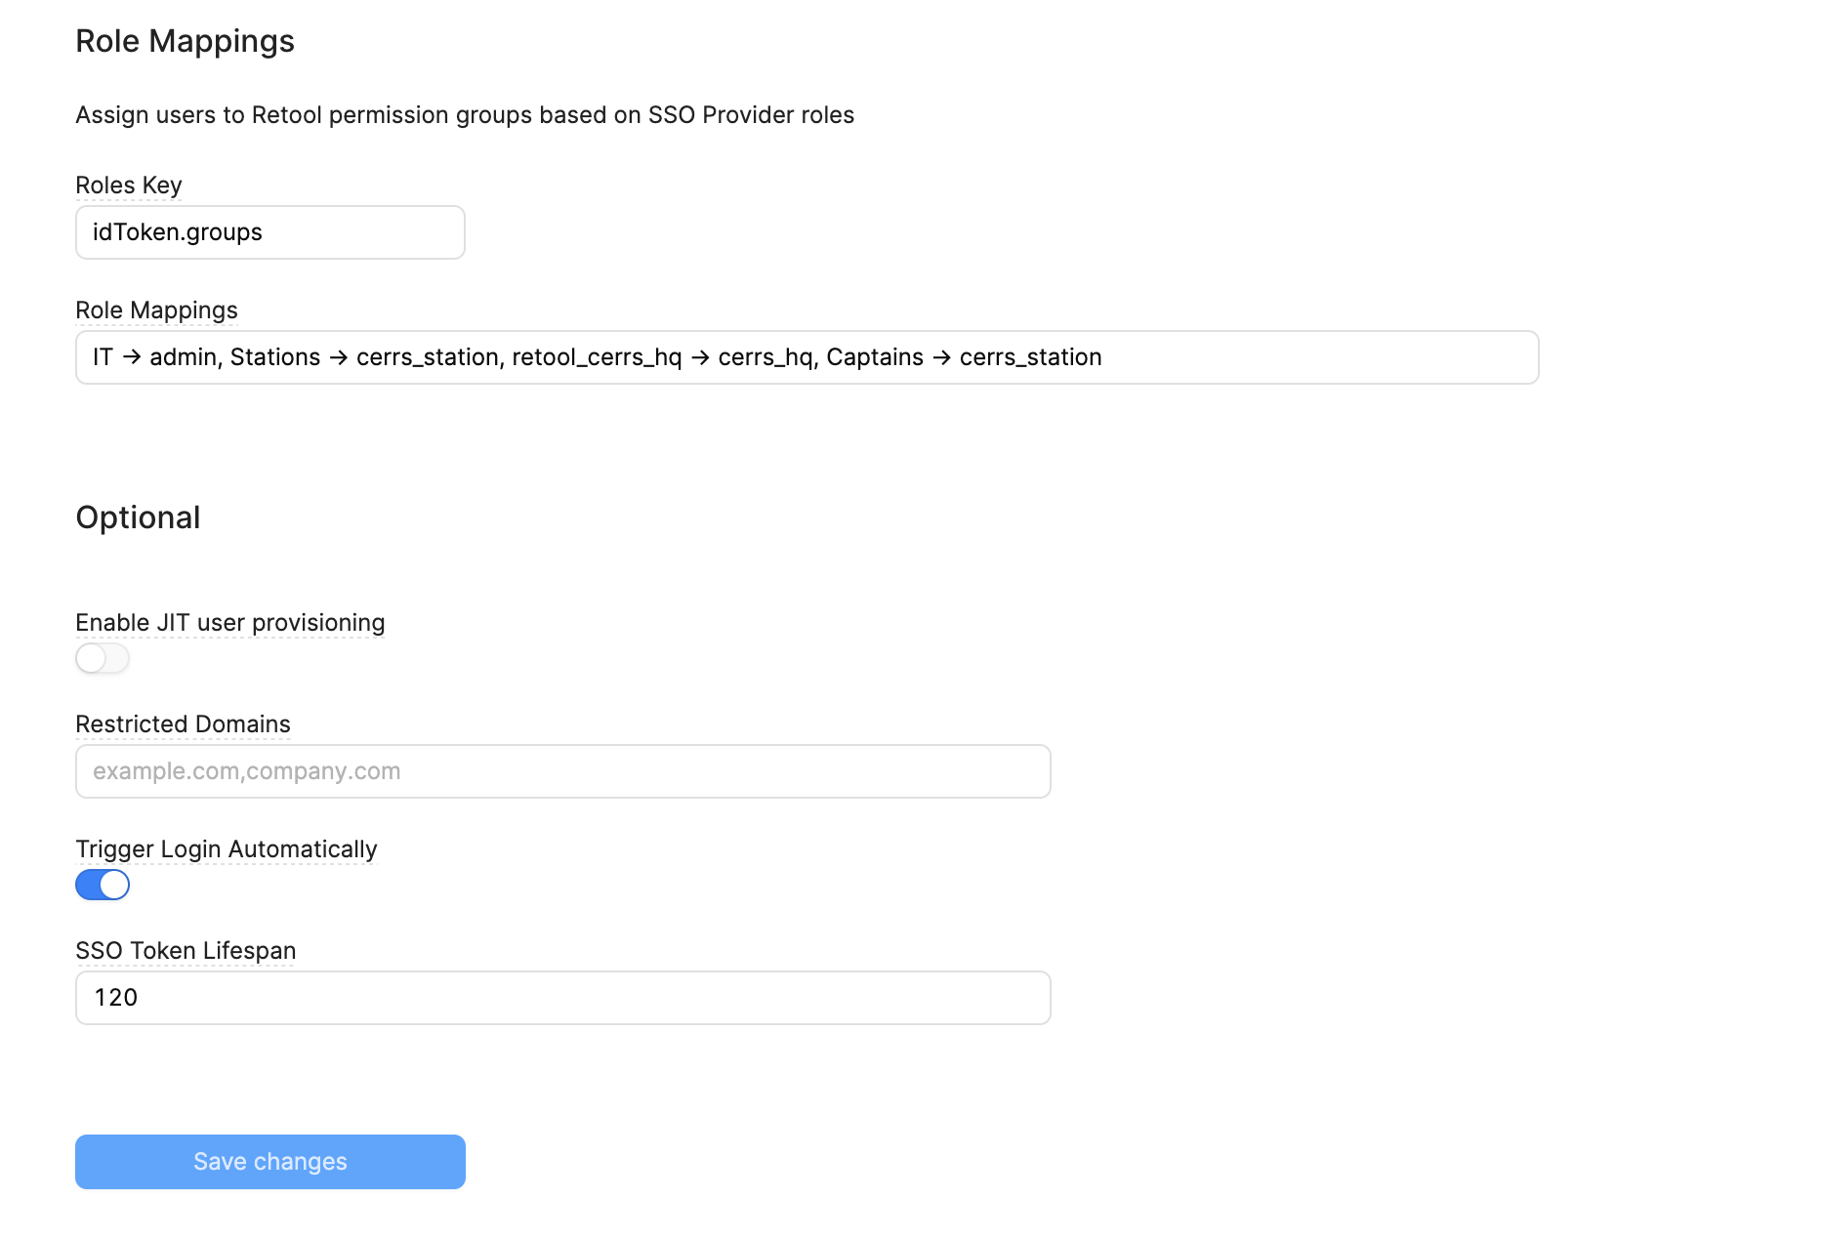The image size is (1822, 1240).
Task: Click the Restricted Domains label
Action: [x=183, y=724]
